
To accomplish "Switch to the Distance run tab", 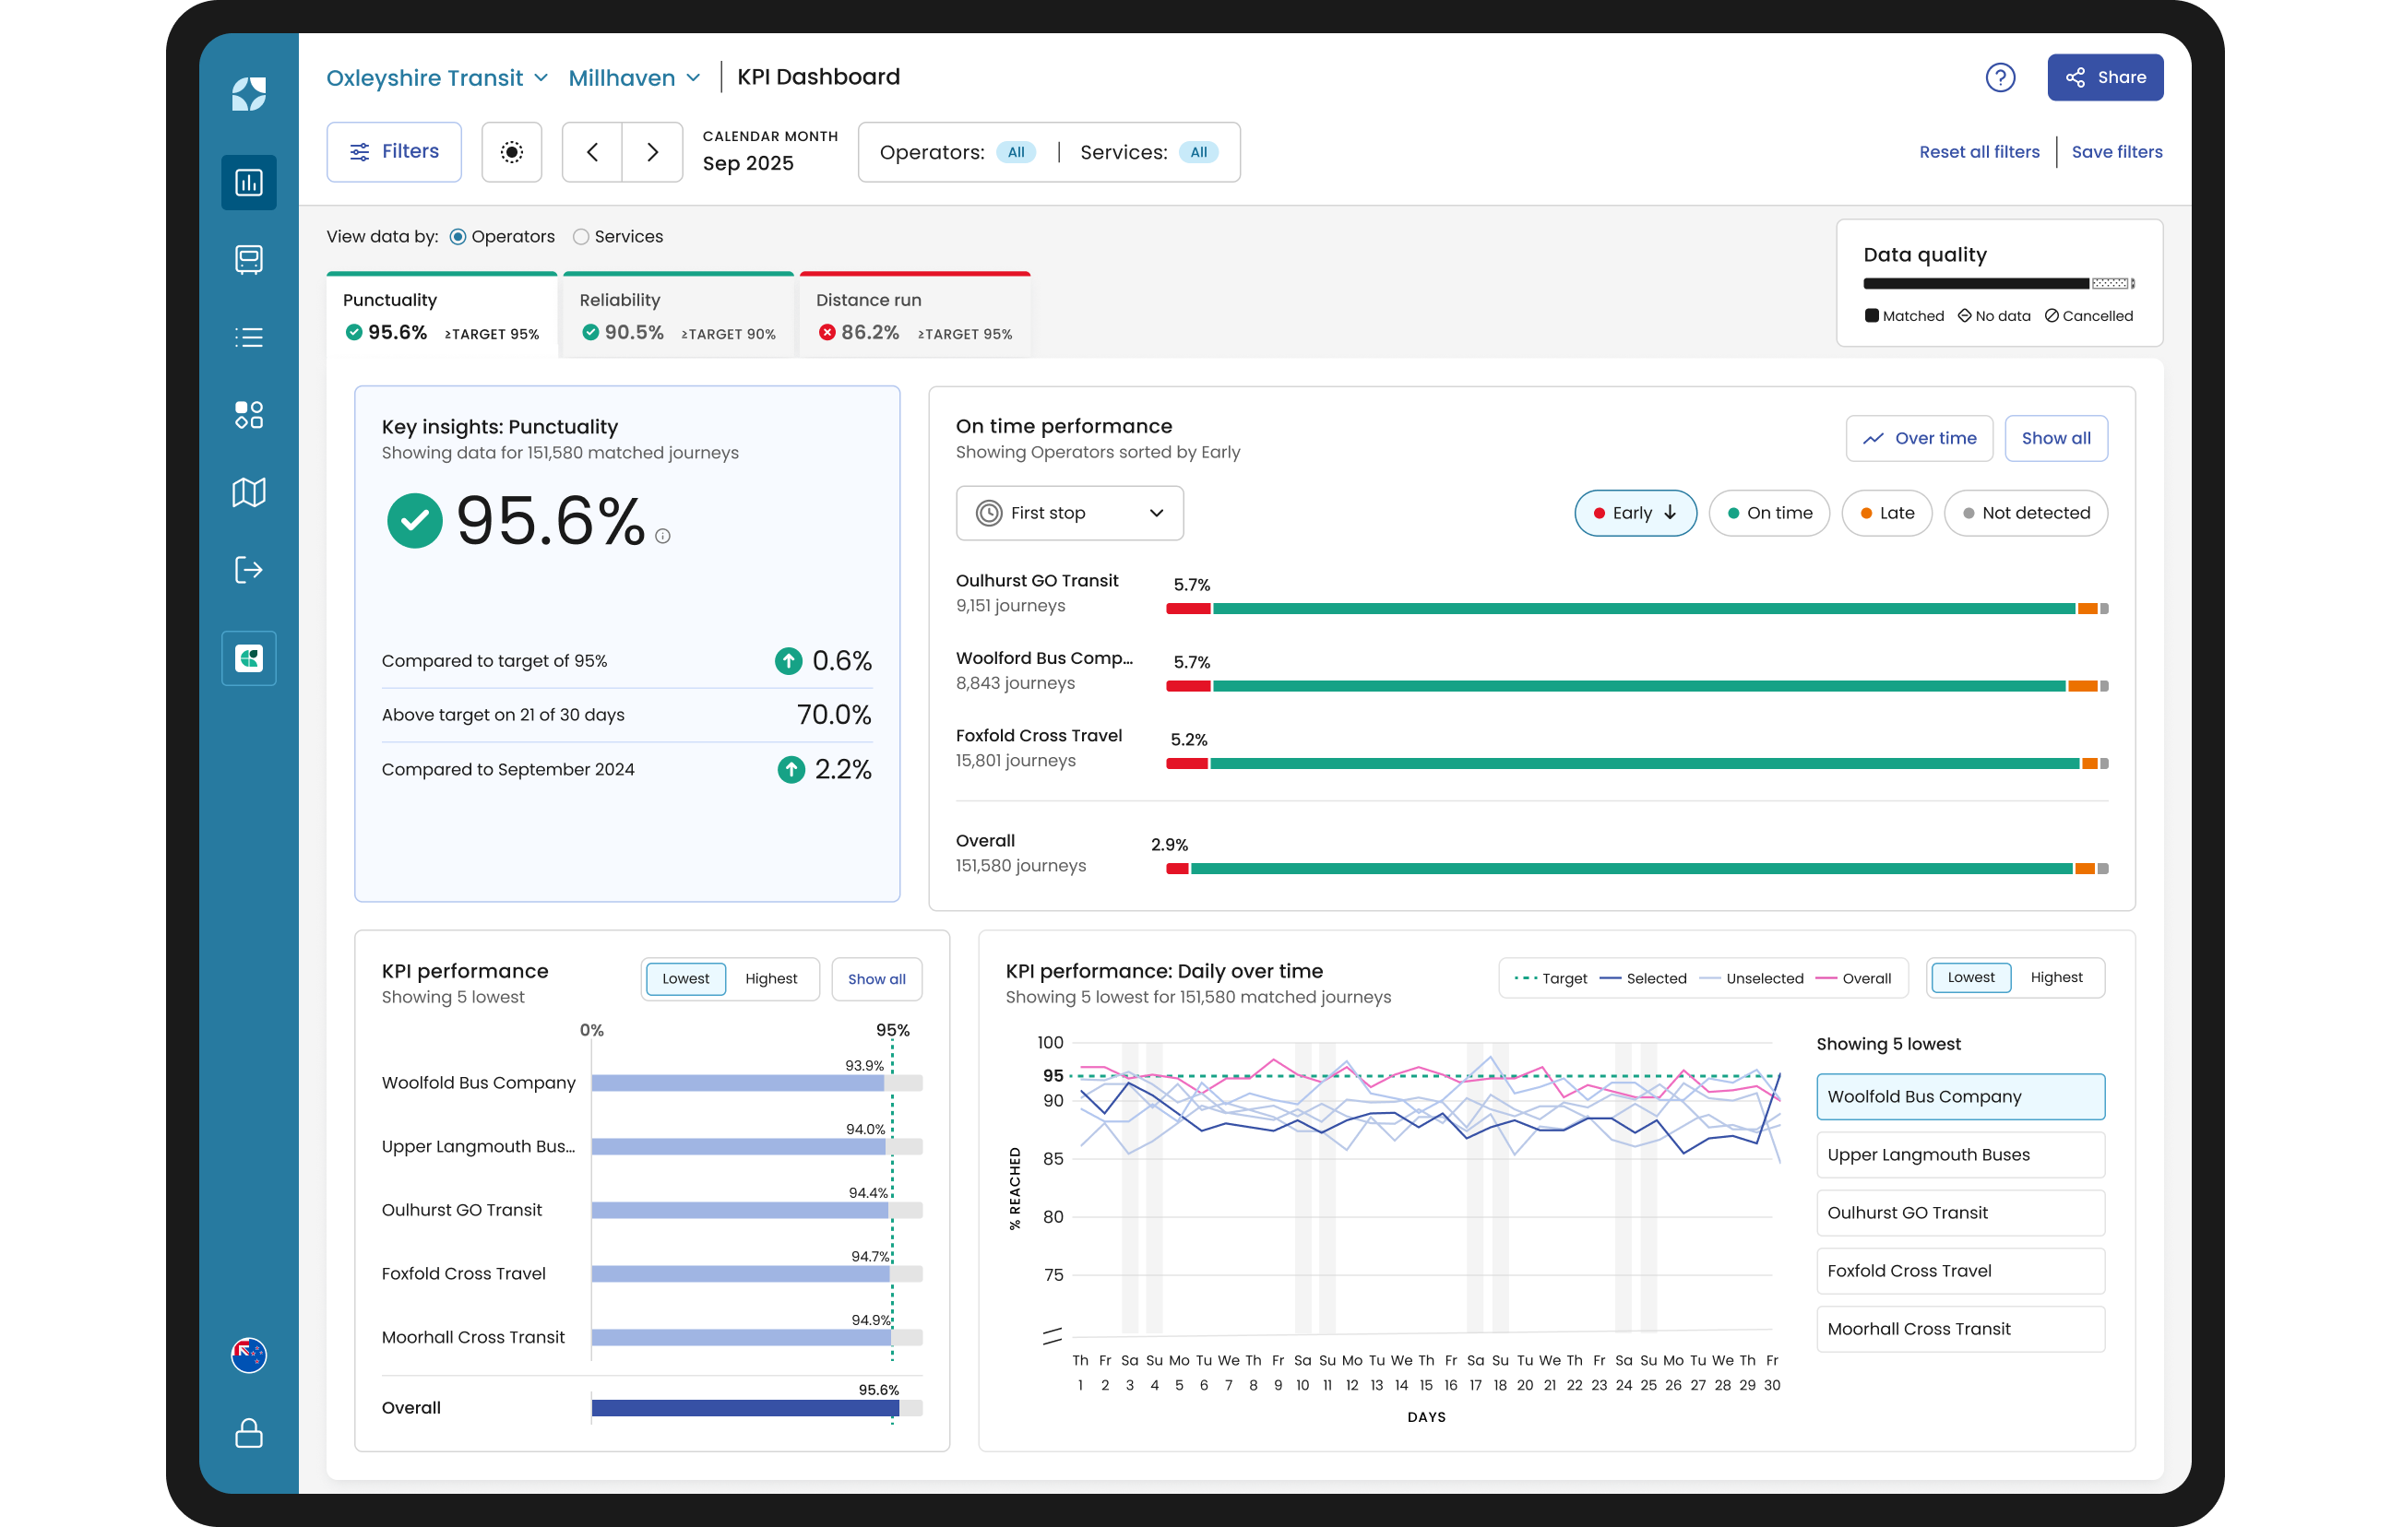I will tap(914, 315).
